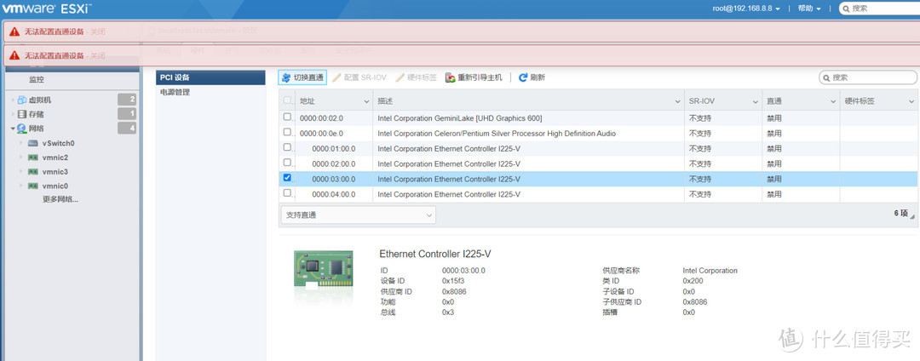This screenshot has height=361, width=920.
Task: Click address cell 0000:04:00.0
Action: click(x=333, y=194)
